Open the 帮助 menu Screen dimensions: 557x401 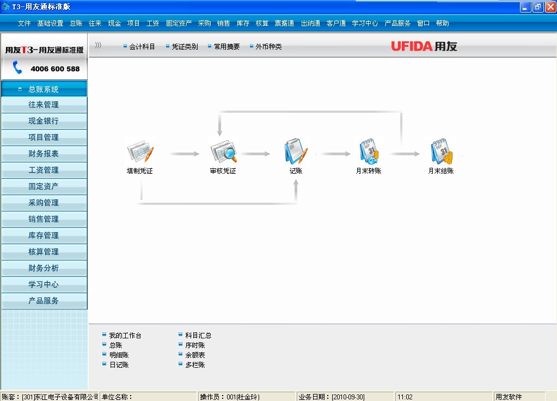coord(442,23)
